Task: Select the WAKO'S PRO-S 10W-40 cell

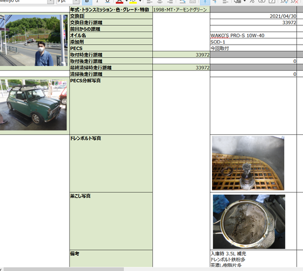Action: 253,36
